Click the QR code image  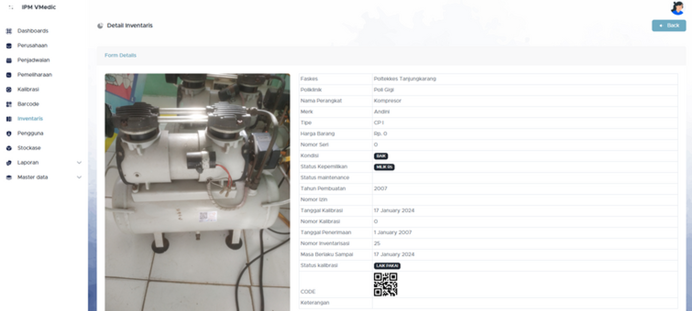385,284
